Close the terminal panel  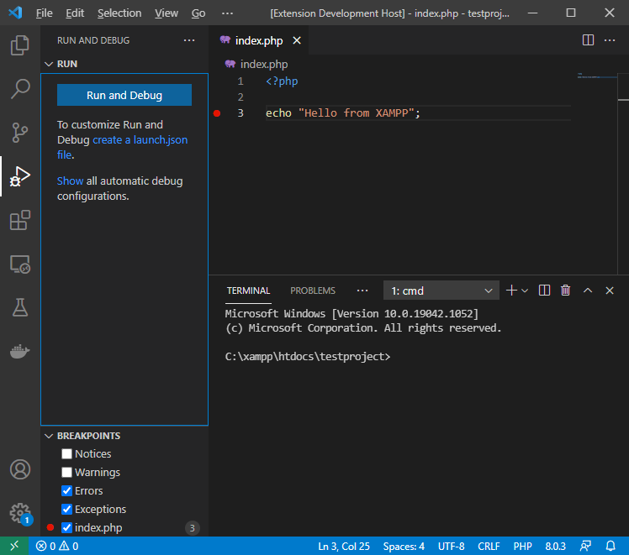point(610,291)
